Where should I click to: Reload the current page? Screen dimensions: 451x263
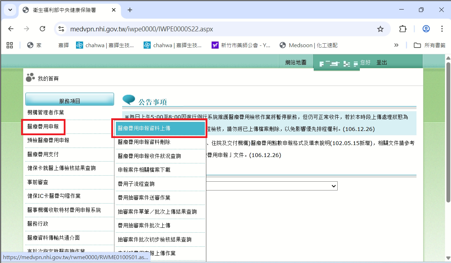(42, 29)
